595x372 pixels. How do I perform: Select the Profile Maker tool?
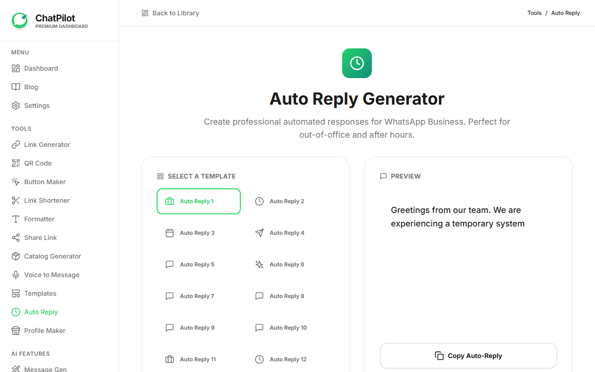[44, 331]
